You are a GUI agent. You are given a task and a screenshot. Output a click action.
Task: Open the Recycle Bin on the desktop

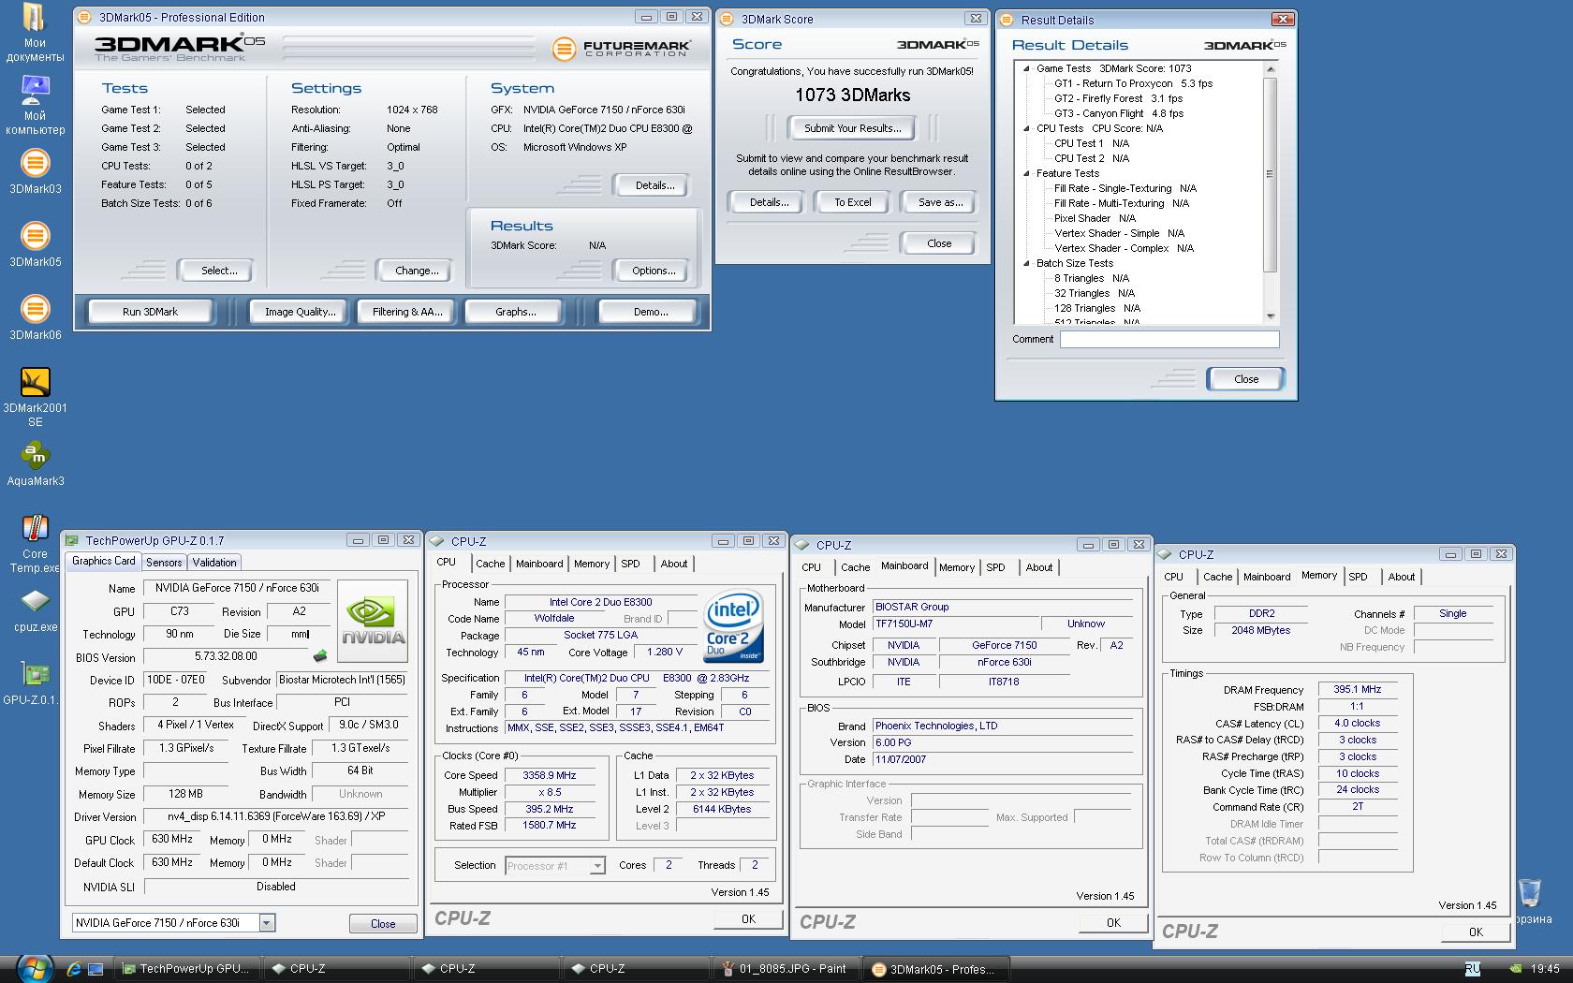click(1530, 901)
